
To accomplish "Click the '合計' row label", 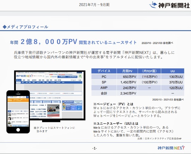I will [104, 93].
